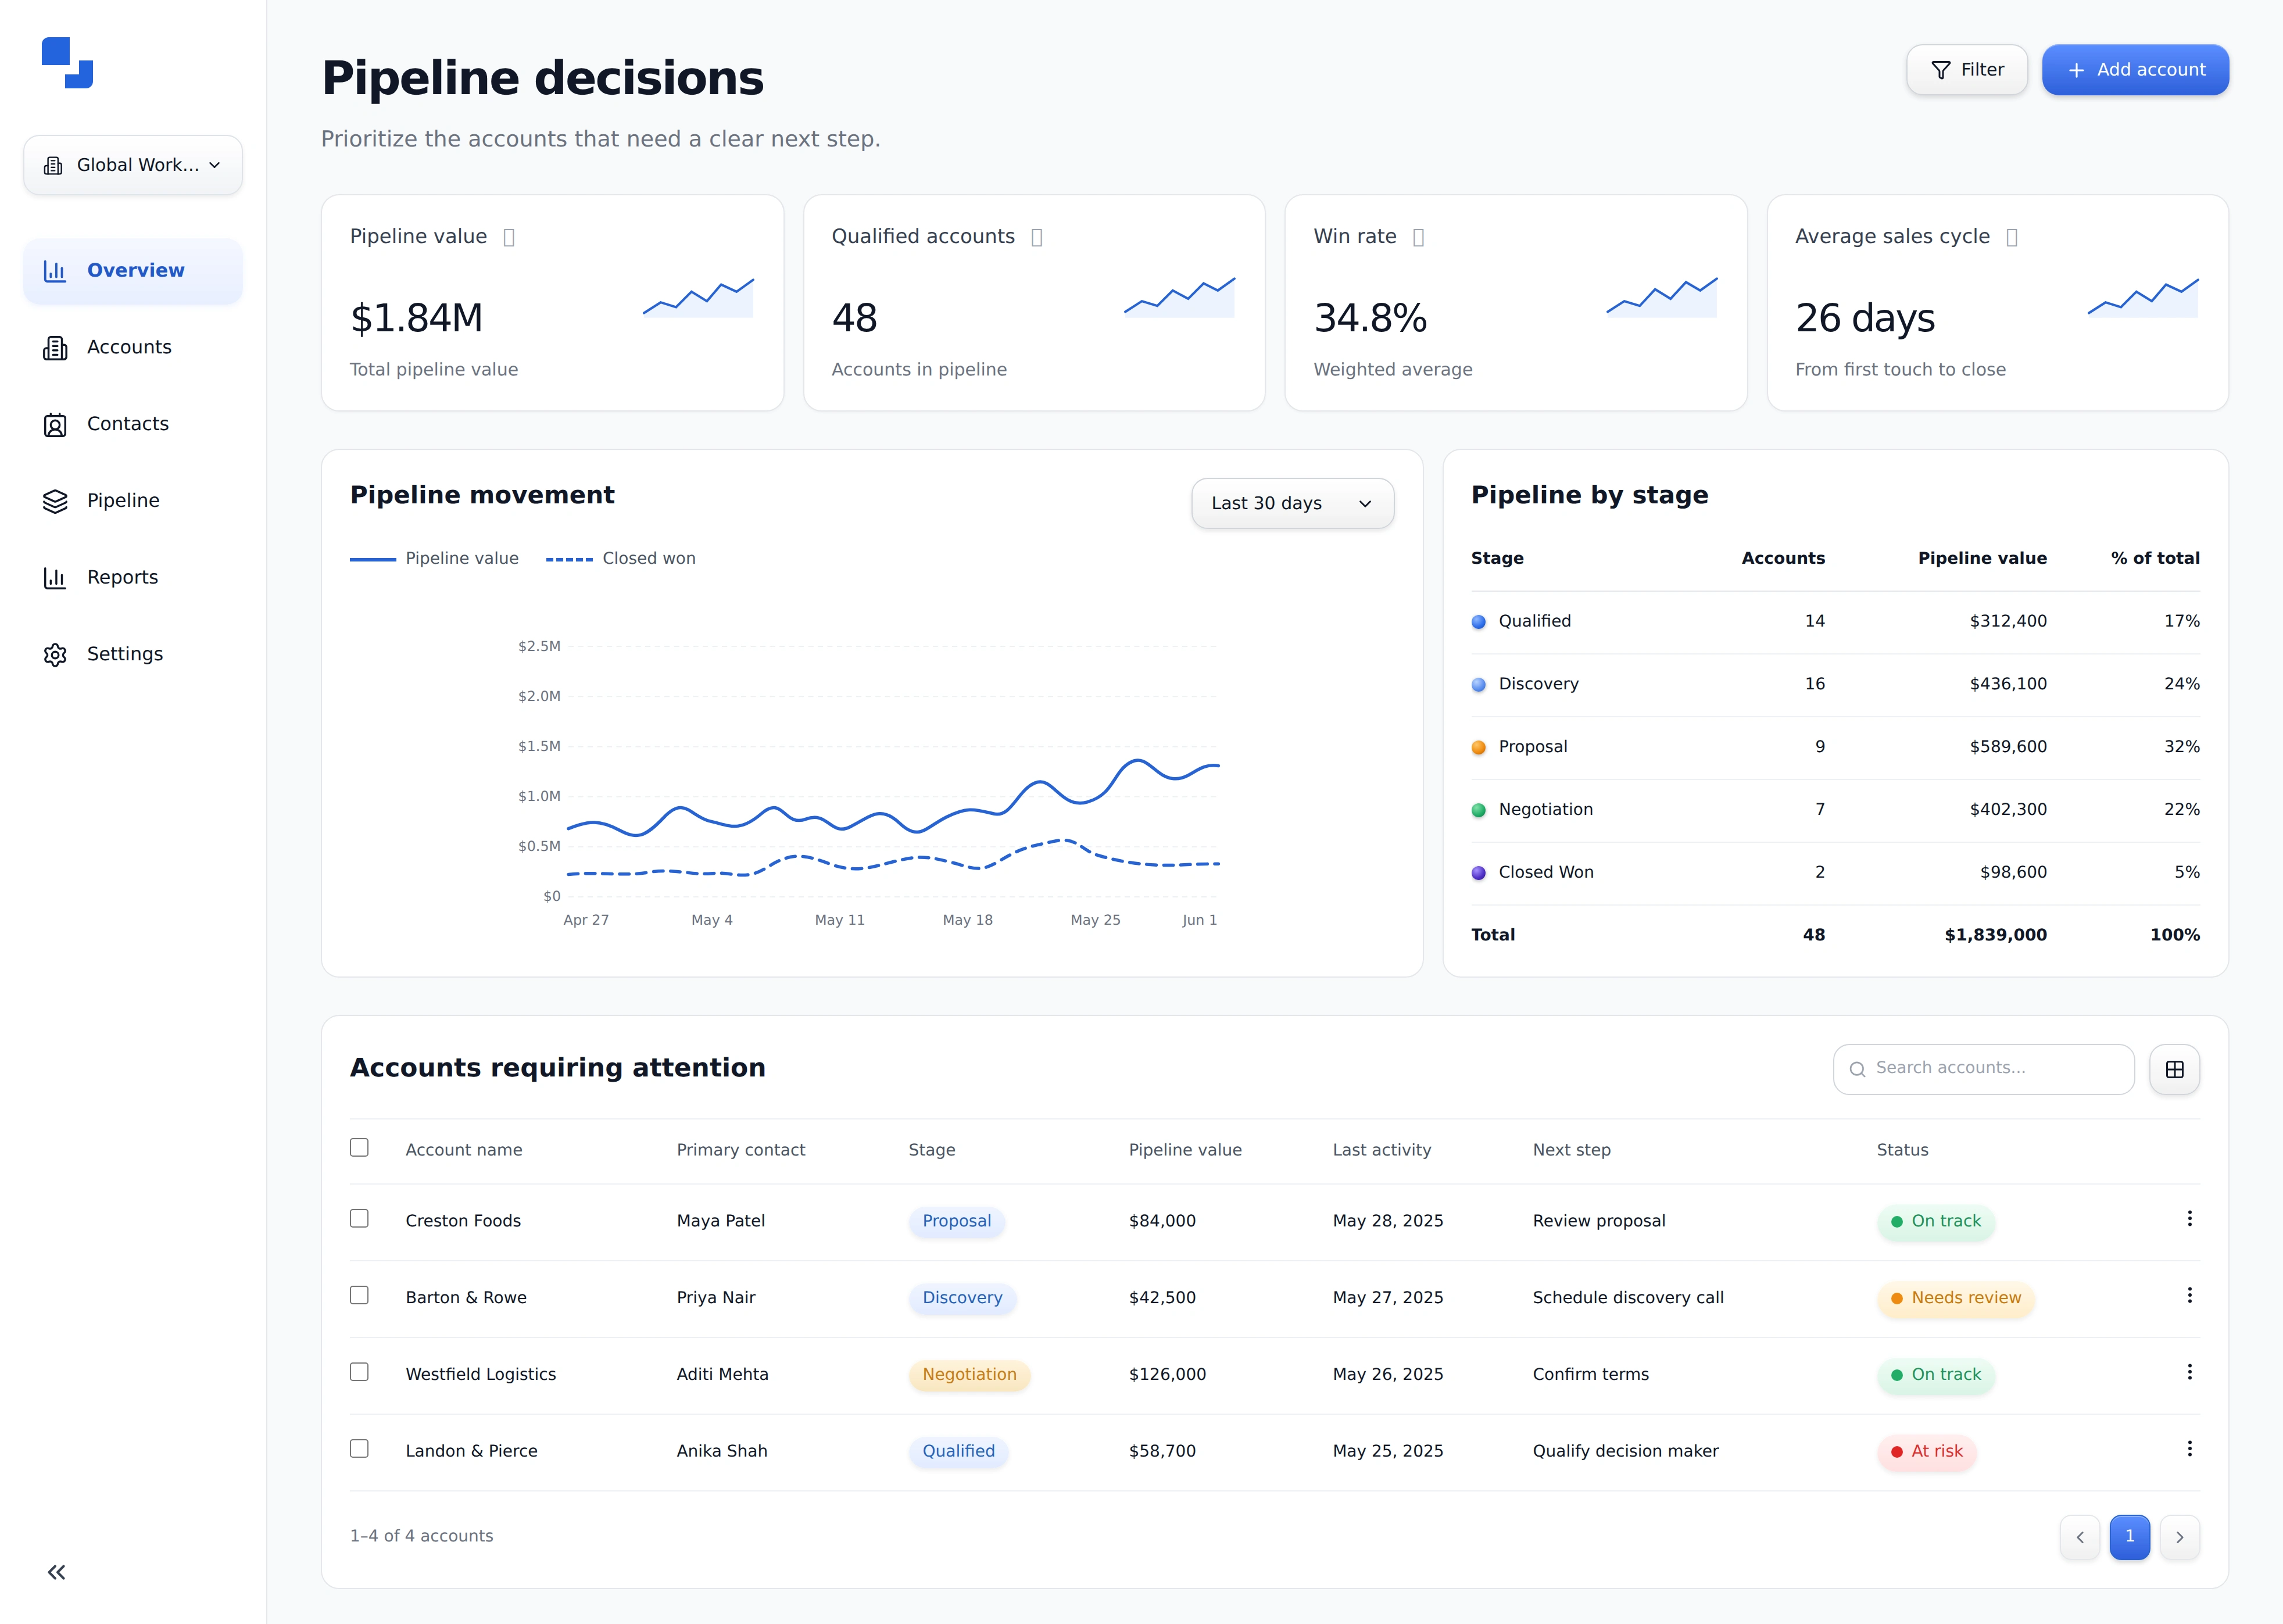
Task: Click the Closed Won purple dot
Action: point(1478,873)
